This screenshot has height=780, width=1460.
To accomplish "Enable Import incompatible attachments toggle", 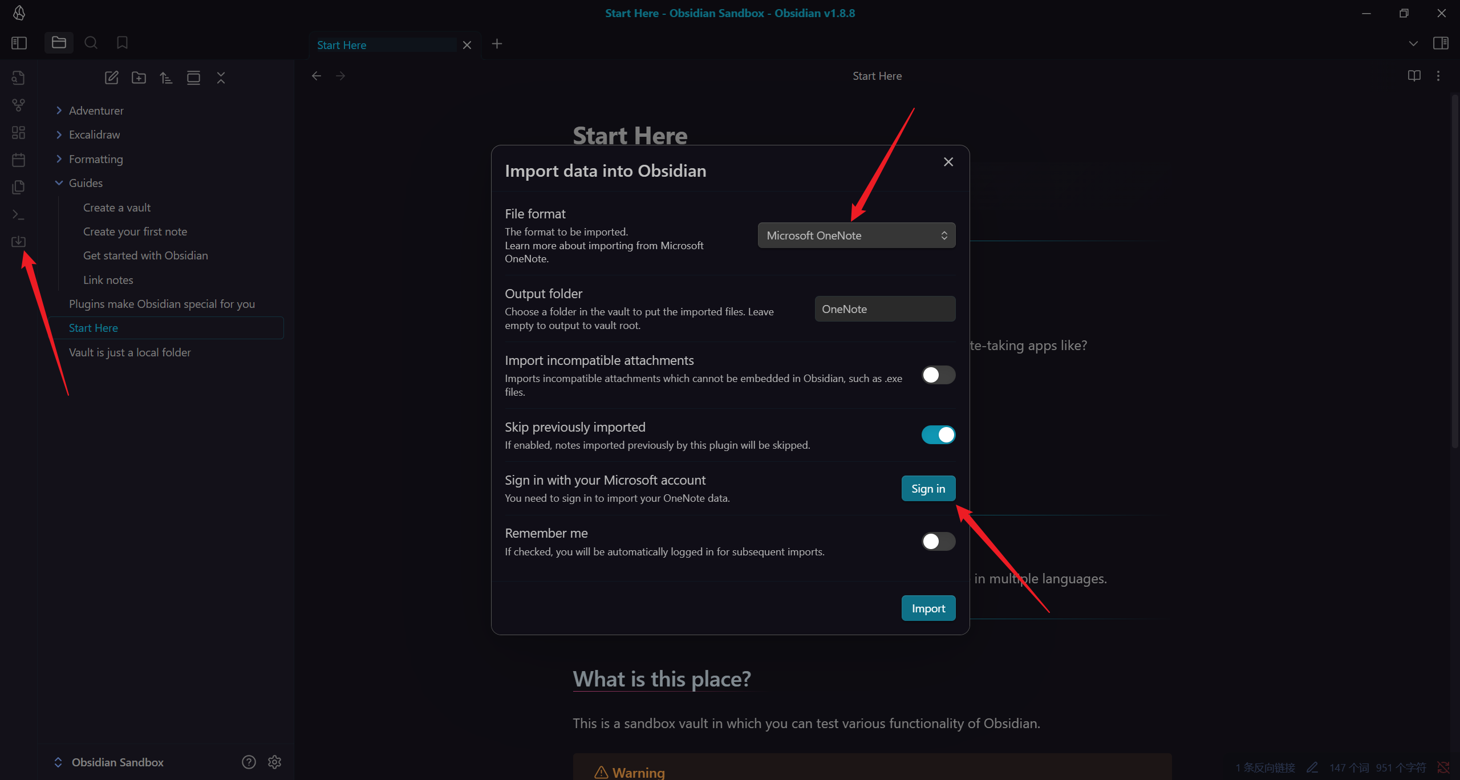I will click(938, 375).
